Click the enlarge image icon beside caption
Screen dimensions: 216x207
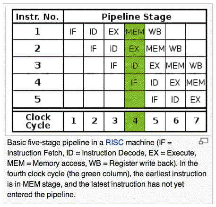coord(204,141)
